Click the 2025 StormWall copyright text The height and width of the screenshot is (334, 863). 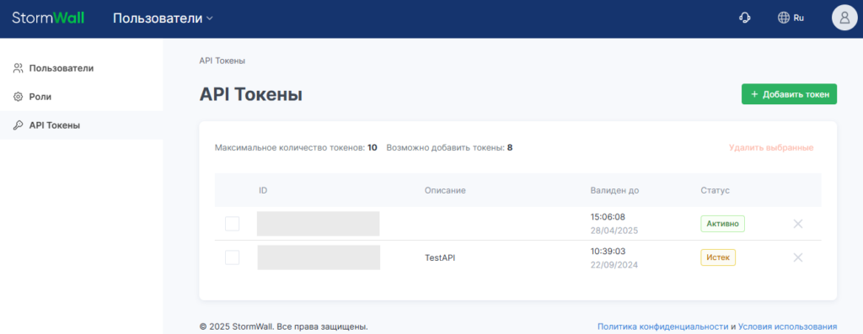point(283,327)
